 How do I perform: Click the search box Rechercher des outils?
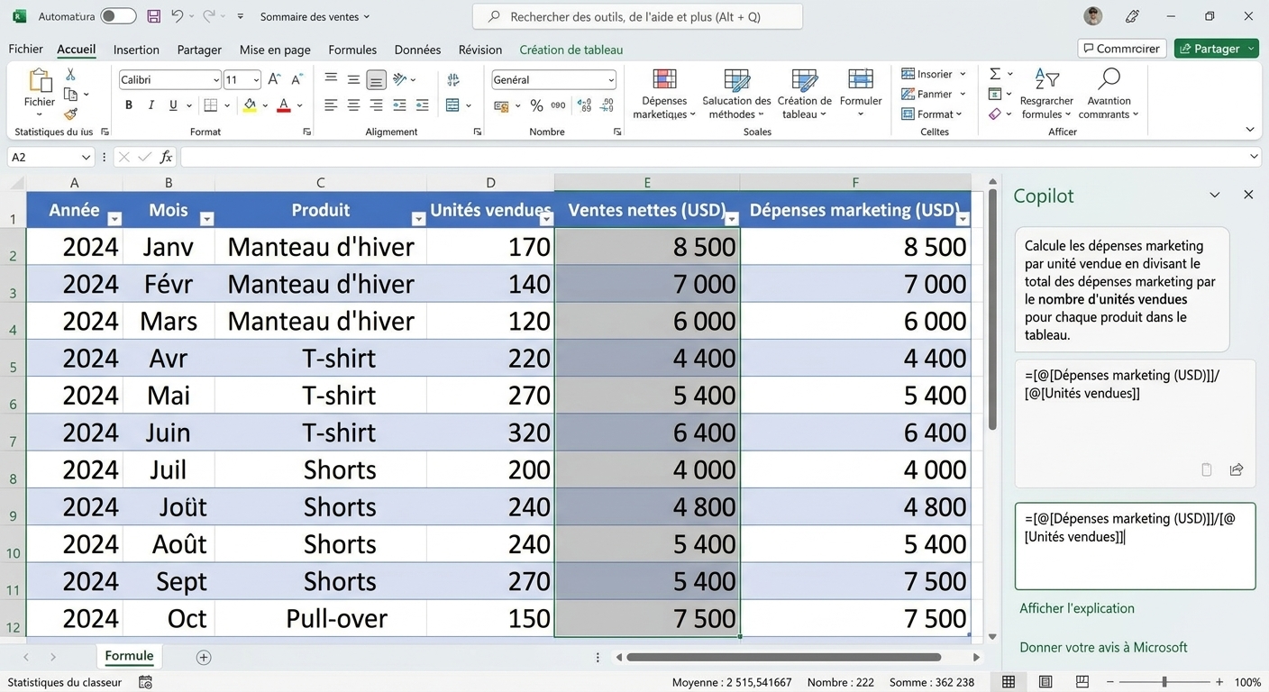[x=637, y=16]
